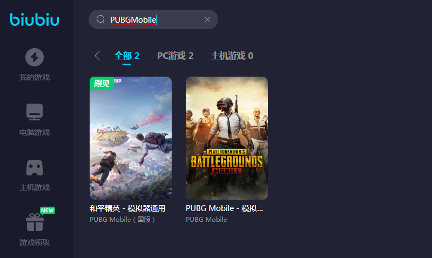Image resolution: width=432 pixels, height=258 pixels.
Task: Open the PUBG Mobile Battlegrounds cover thumbnail
Action: pos(227,138)
